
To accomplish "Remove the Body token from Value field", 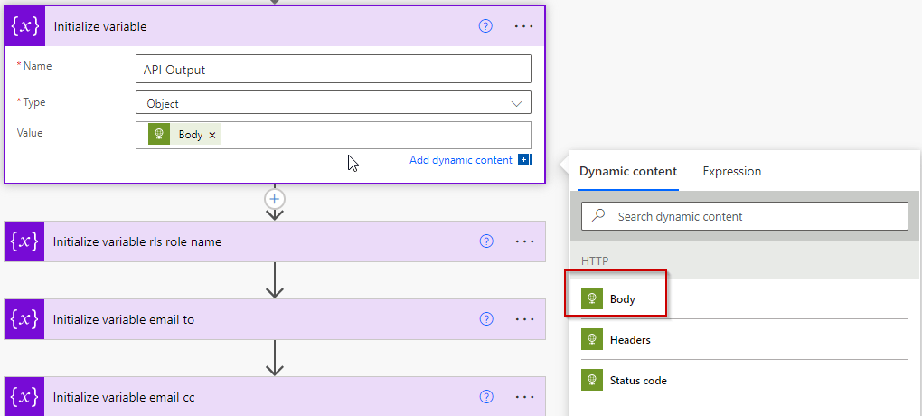I will click(x=212, y=135).
